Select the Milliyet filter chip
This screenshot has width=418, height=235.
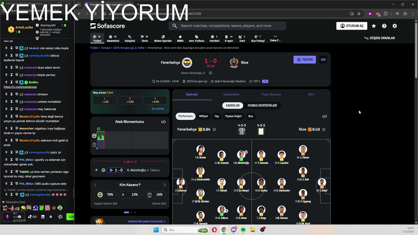point(203,116)
